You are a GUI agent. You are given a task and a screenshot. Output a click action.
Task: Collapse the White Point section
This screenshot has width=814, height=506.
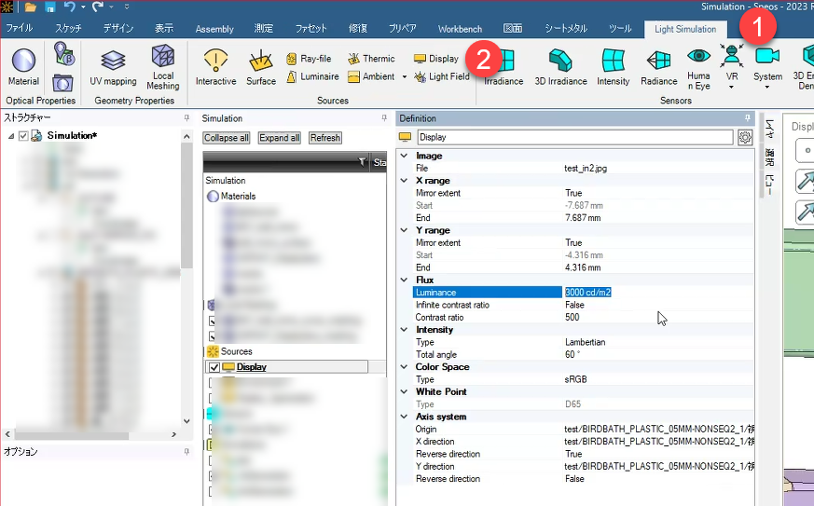click(x=404, y=391)
